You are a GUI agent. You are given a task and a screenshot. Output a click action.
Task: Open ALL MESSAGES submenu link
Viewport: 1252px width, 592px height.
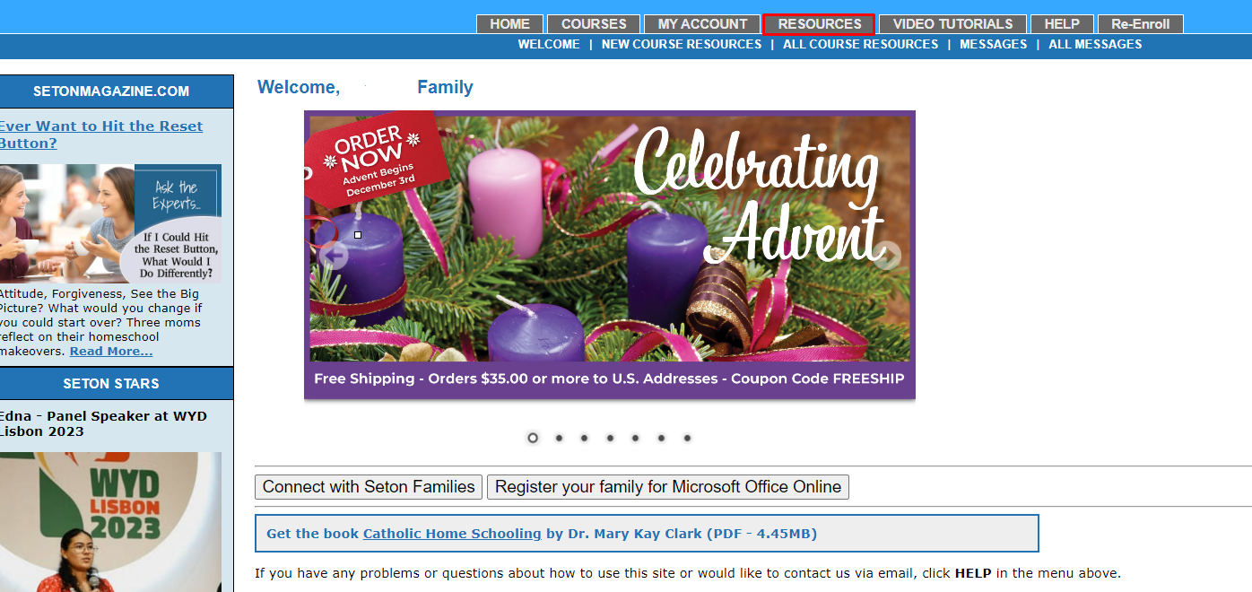coord(1095,44)
